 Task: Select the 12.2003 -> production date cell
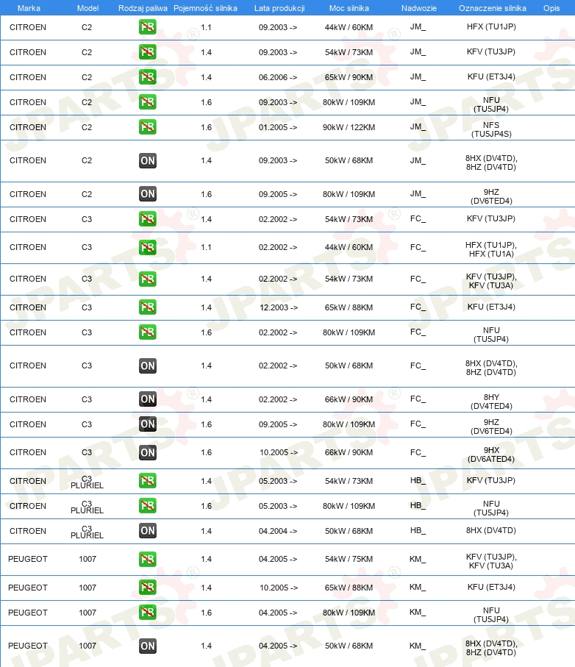[279, 307]
